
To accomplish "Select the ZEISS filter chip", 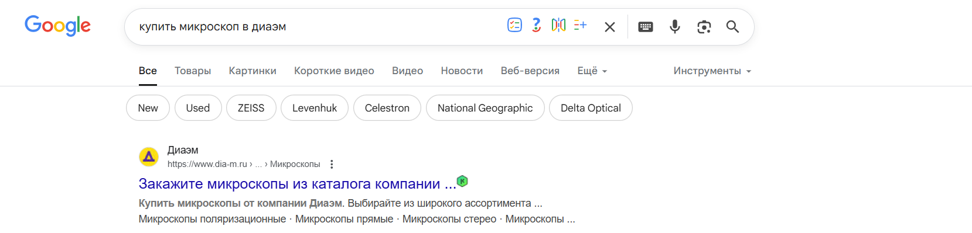I will (x=251, y=108).
